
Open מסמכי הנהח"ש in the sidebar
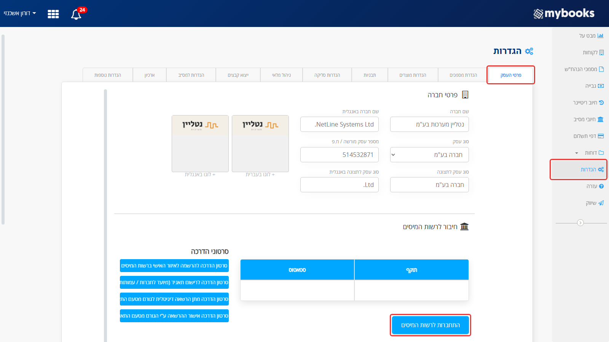584,69
